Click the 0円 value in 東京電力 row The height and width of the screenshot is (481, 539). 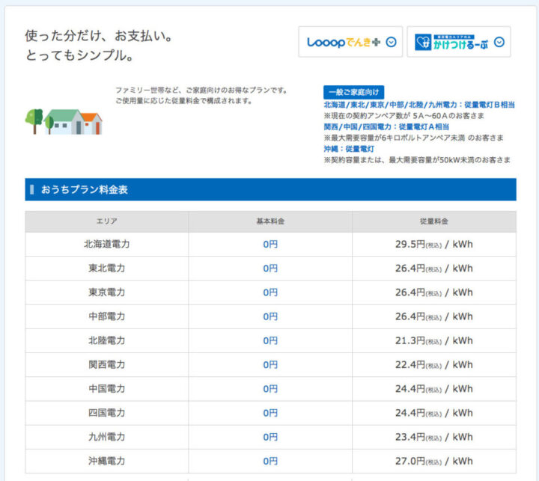pos(270,292)
